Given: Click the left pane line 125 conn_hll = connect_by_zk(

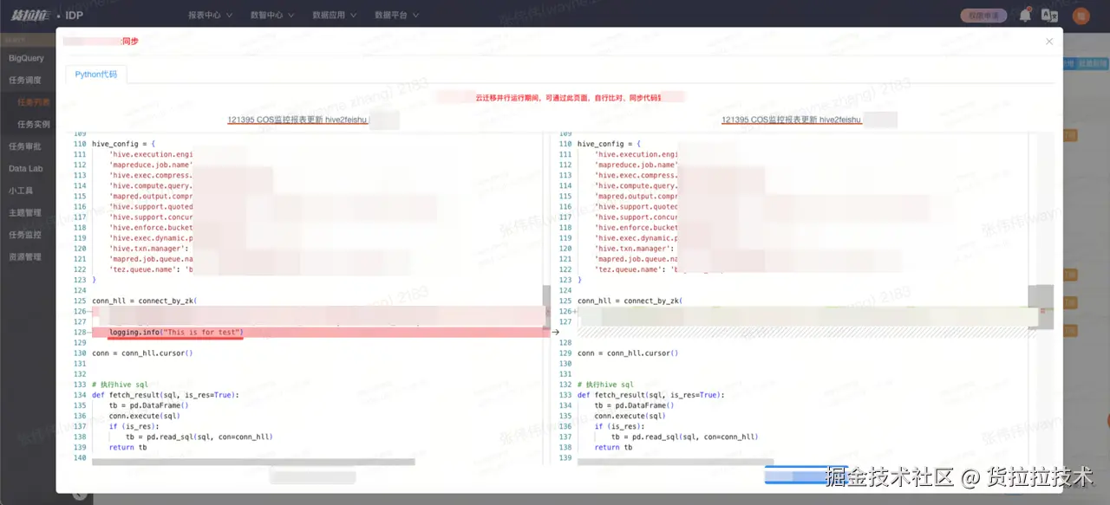Looking at the screenshot, I should (145, 301).
